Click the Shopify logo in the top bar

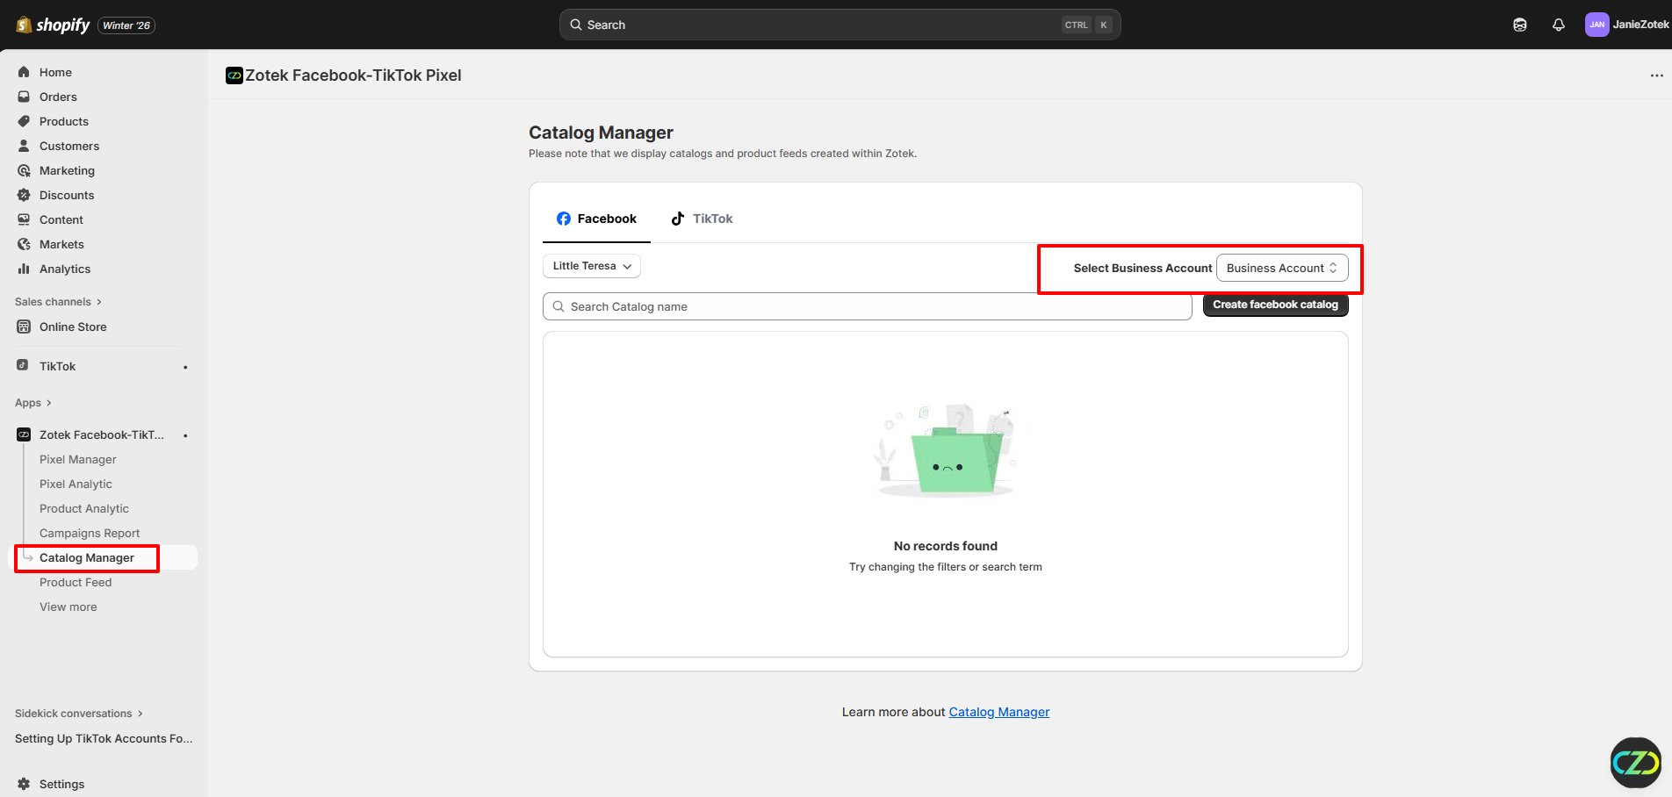[53, 25]
